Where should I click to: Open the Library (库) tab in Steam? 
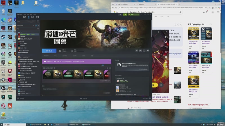pyautogui.click(x=29, y=17)
